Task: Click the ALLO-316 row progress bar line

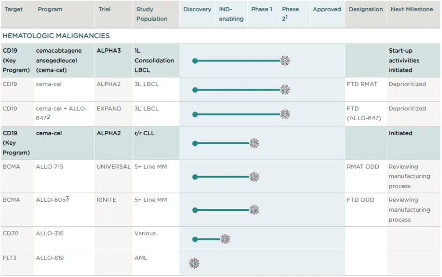Action: click(207, 239)
